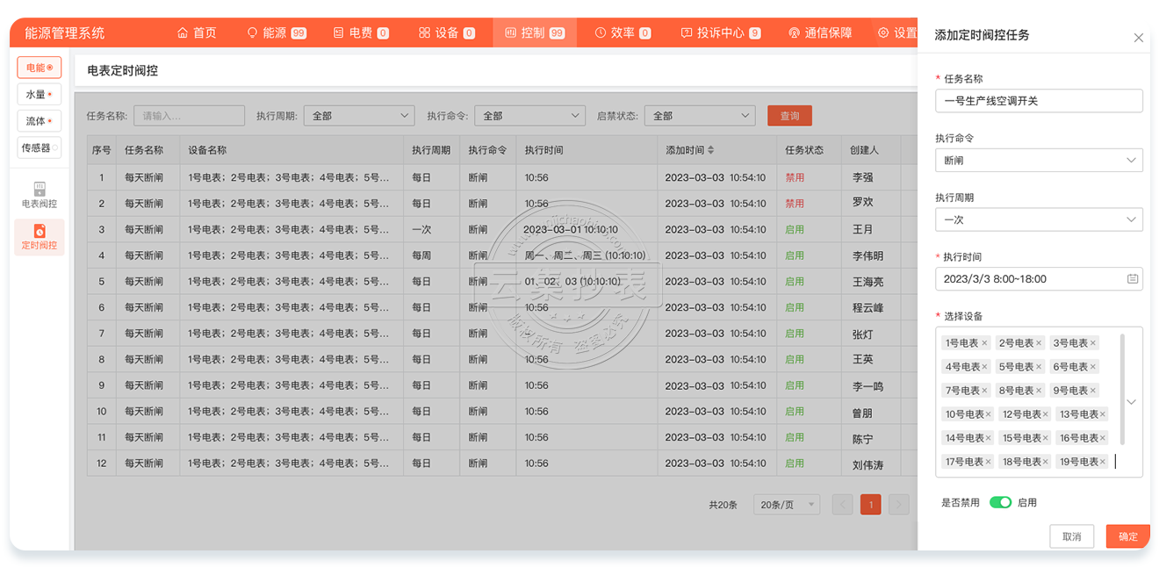The width and height of the screenshot is (1159, 568).
Task: Remove the 19号电表 tag
Action: (1103, 462)
